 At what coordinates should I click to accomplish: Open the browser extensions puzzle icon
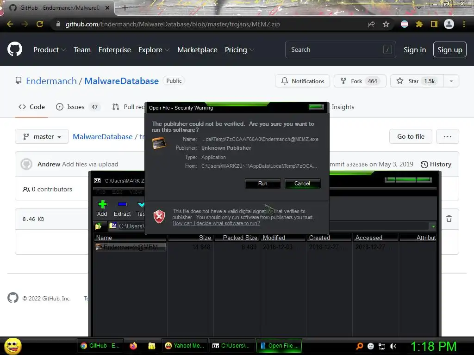coord(419,24)
